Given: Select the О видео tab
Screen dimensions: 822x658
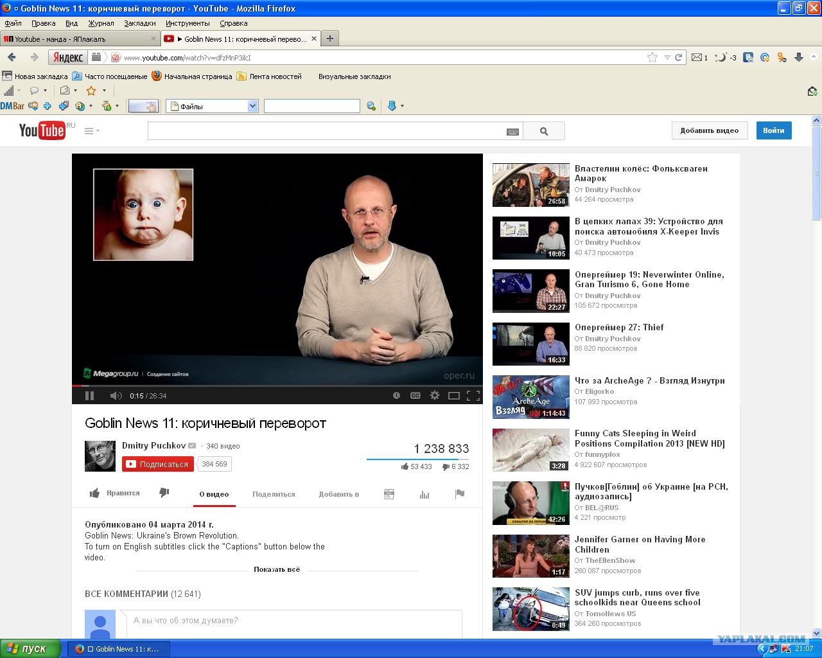Looking at the screenshot, I should coord(214,494).
